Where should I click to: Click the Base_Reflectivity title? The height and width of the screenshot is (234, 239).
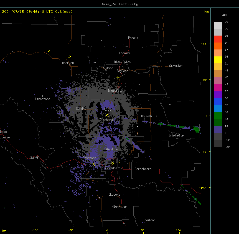point(119,4)
